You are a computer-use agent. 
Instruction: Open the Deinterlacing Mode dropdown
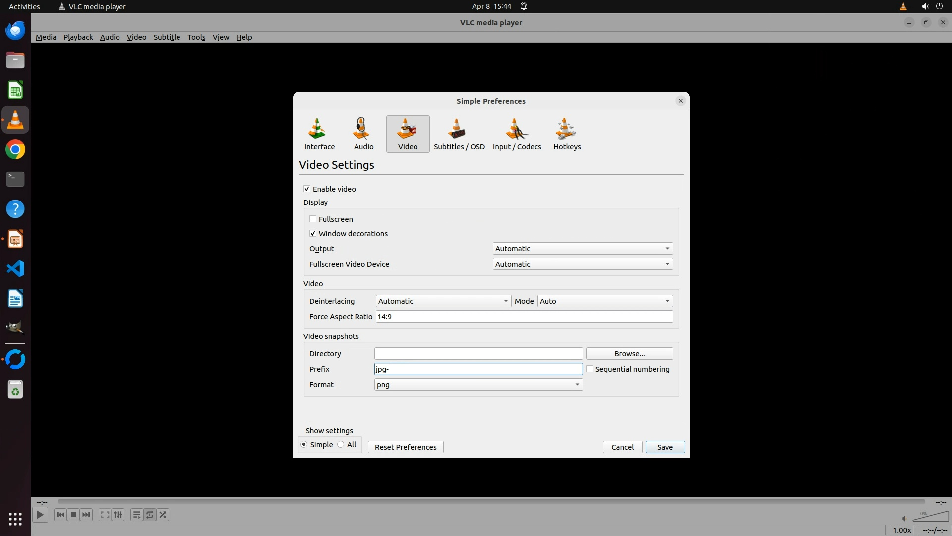tap(605, 301)
